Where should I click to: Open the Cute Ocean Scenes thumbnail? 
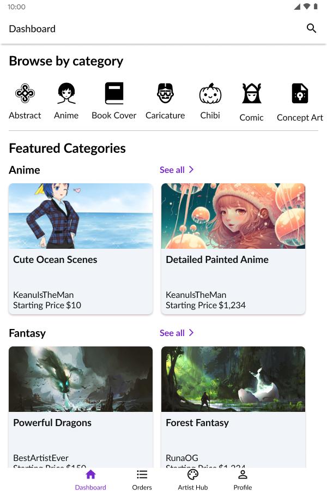[81, 216]
